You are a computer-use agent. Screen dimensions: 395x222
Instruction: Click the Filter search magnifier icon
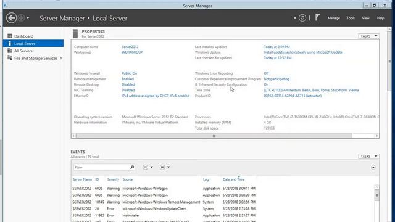click(x=132, y=167)
